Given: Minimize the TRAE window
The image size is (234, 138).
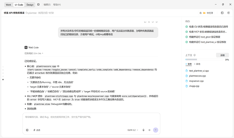Looking at the screenshot, I should 216,4.
